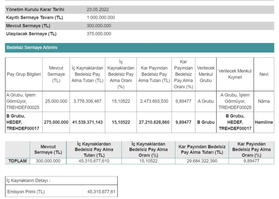Click the Ulaşılacak Sermaye value 375.000.000

click(x=99, y=34)
